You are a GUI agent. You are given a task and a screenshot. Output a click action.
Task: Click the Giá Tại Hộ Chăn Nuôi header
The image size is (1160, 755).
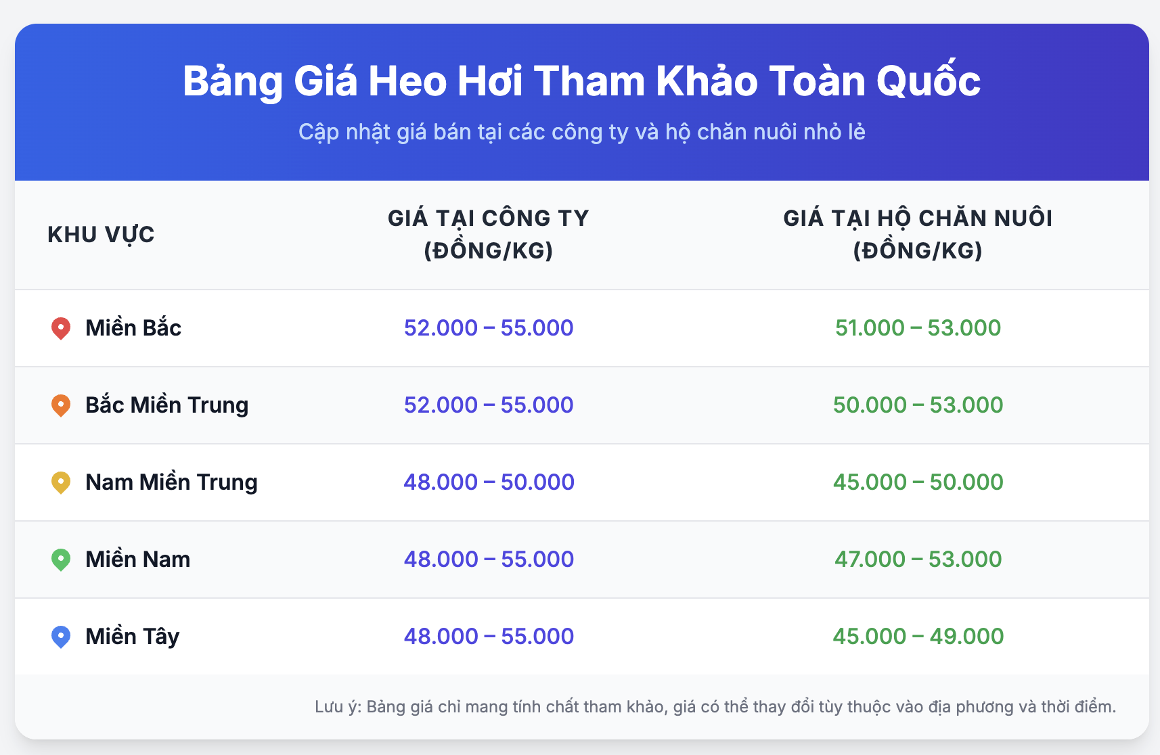[x=918, y=234]
